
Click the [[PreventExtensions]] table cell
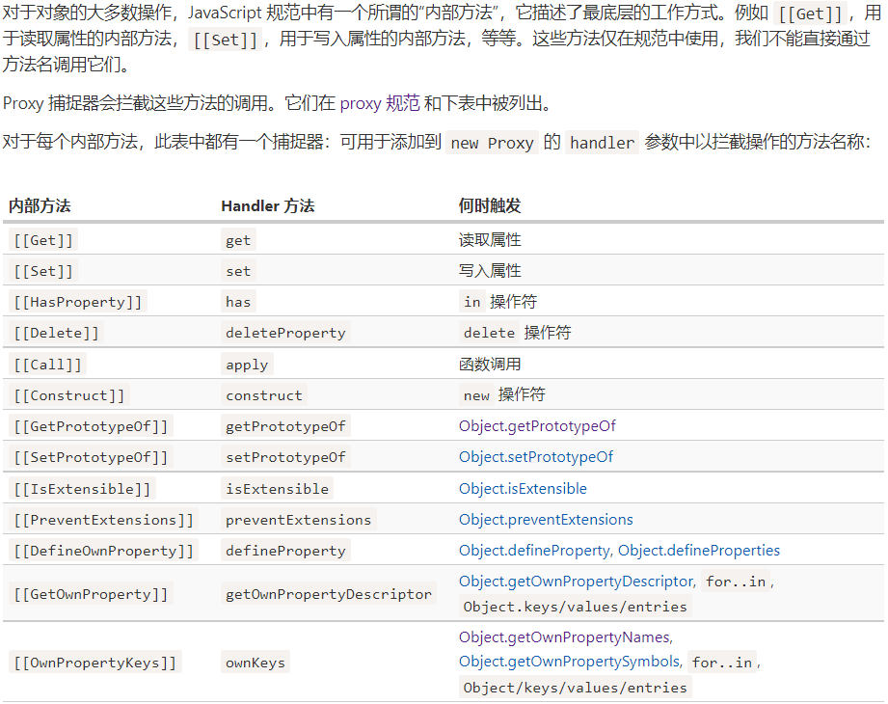103,520
